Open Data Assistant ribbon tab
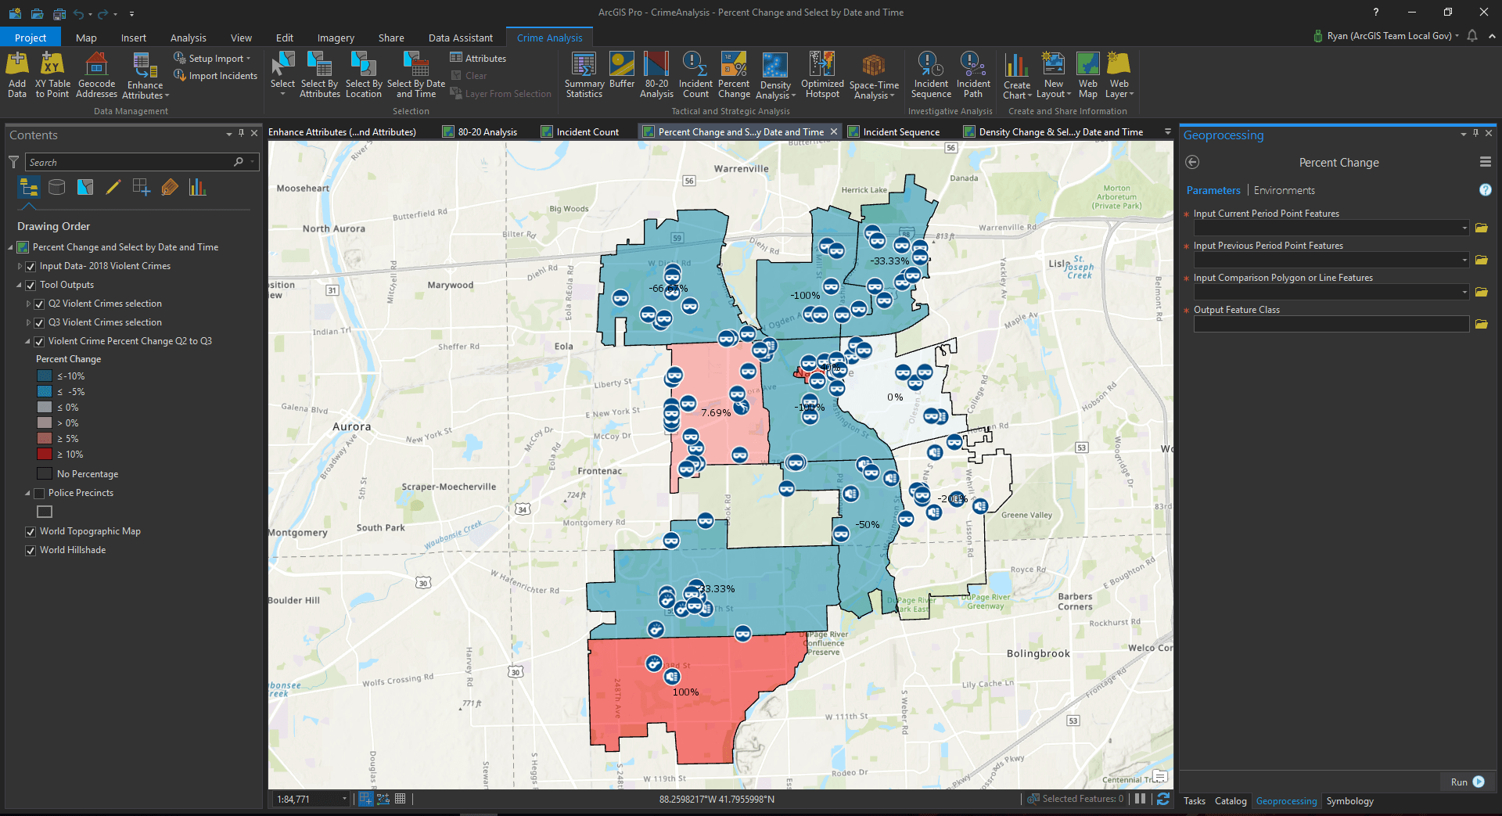1502x816 pixels. [x=461, y=38]
